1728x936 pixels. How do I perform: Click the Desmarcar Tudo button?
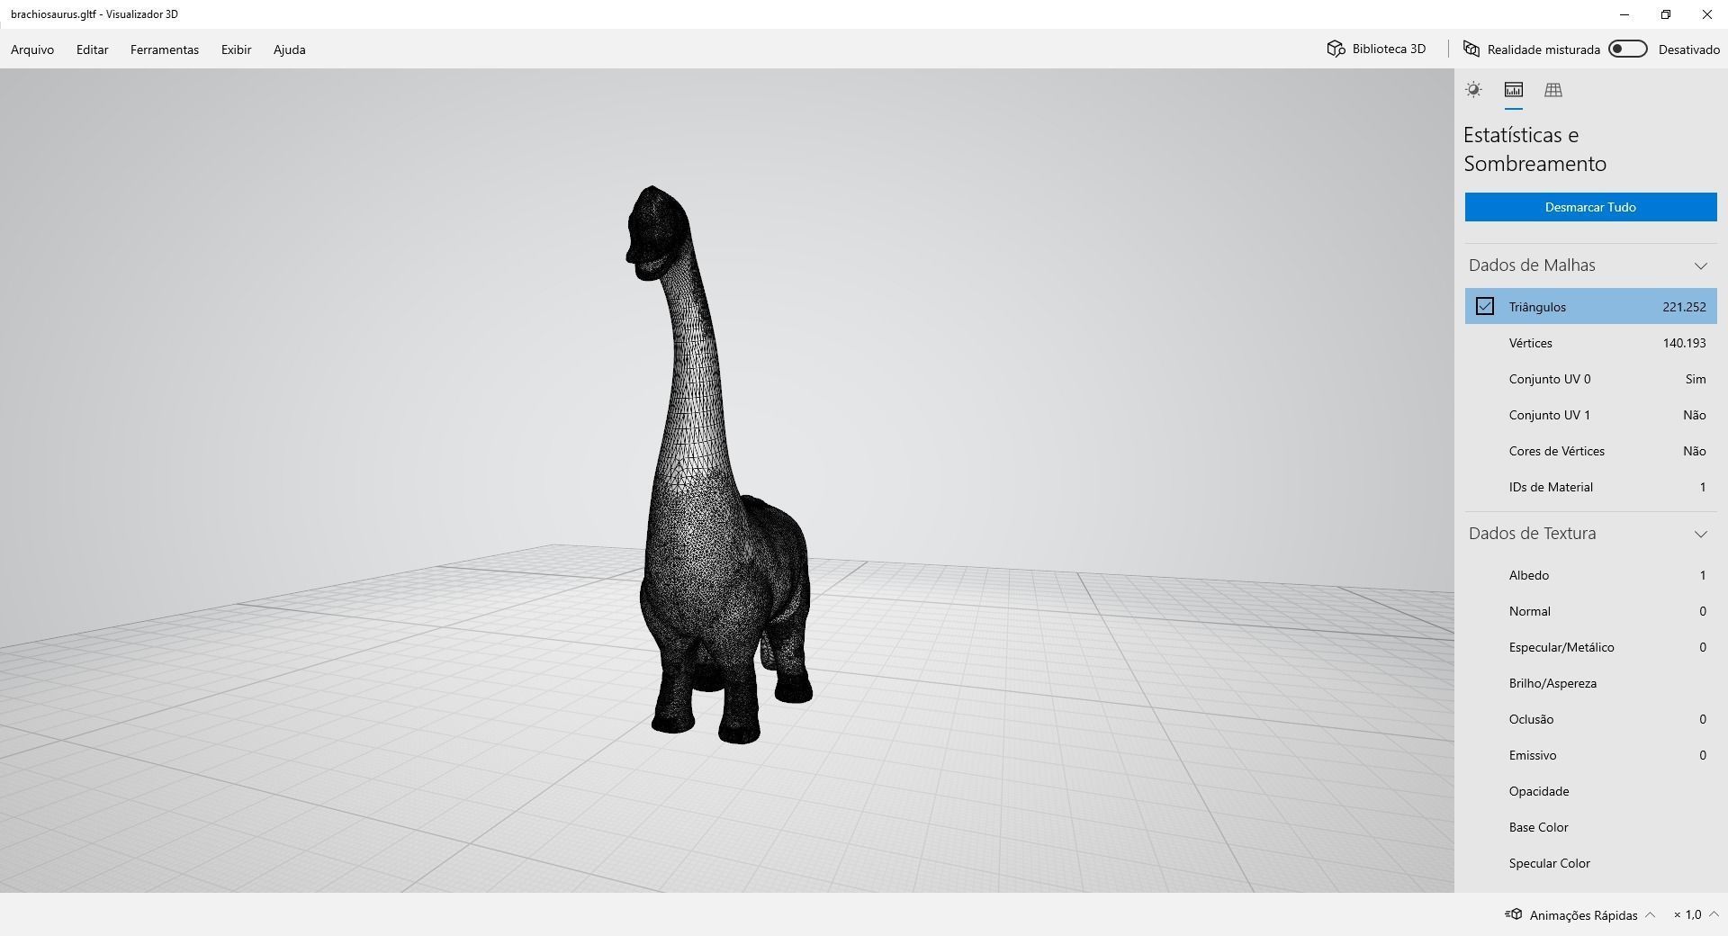pos(1590,207)
